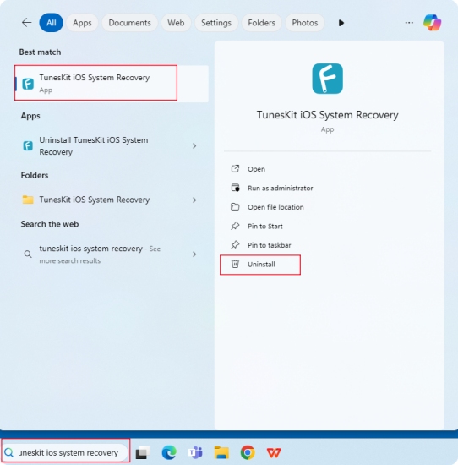Click the yellow folder icon in Folders section

pos(28,200)
